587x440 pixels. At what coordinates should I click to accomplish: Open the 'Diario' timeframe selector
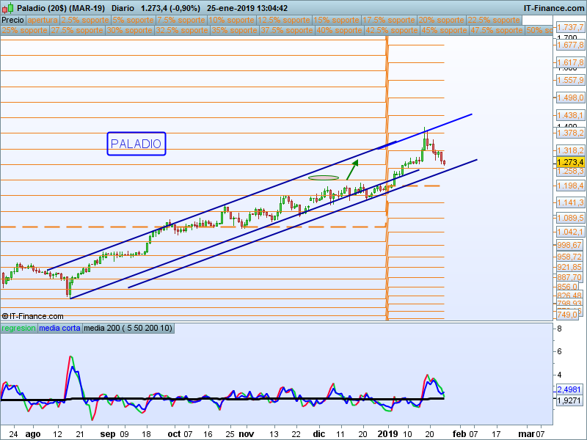123,8
